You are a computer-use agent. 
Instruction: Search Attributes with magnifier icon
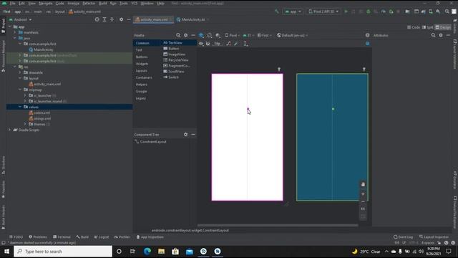(x=433, y=35)
